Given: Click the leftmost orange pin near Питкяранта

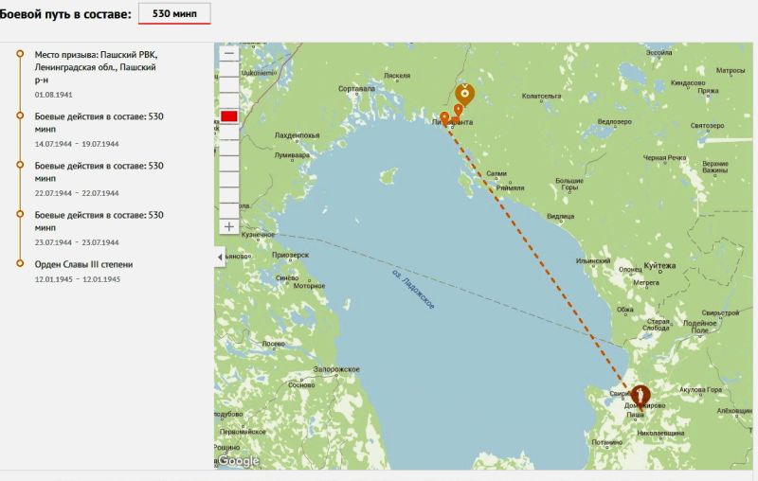Looking at the screenshot, I should [444, 118].
